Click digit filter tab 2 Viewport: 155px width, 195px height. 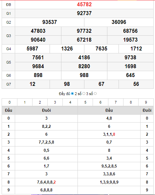pos(40,102)
